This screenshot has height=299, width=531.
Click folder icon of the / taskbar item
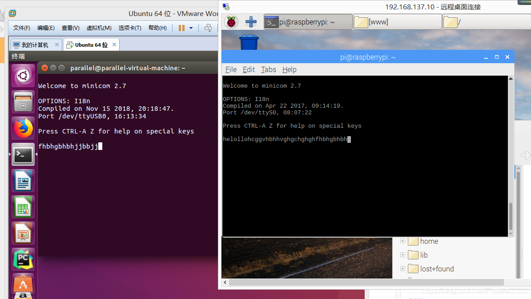pos(451,22)
